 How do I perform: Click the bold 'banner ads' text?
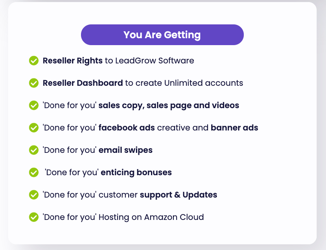pyautogui.click(x=234, y=128)
